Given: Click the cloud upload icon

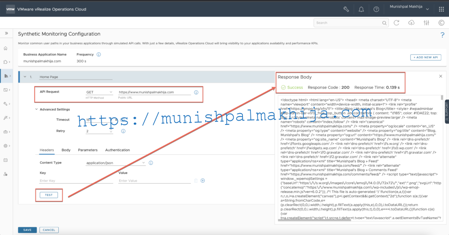Looking at the screenshot, I should [411, 23].
